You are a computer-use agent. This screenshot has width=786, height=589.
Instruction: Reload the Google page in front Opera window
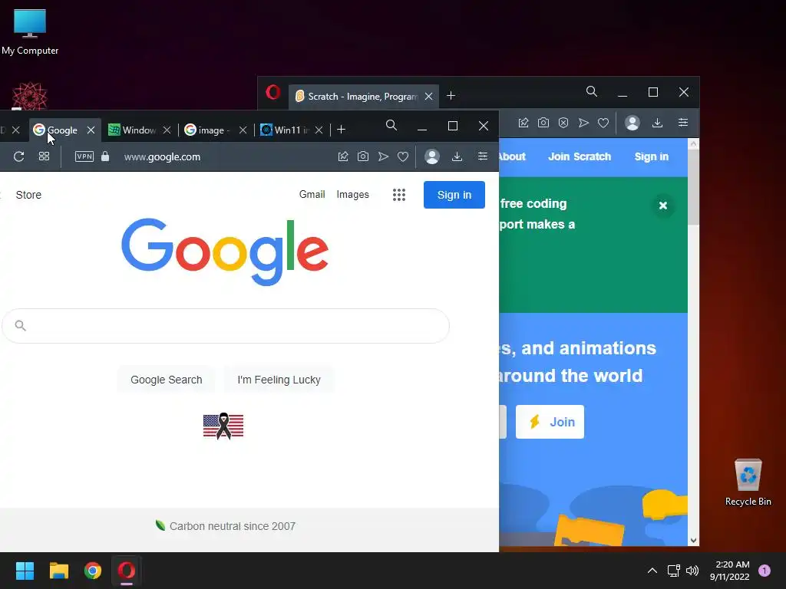tap(18, 156)
